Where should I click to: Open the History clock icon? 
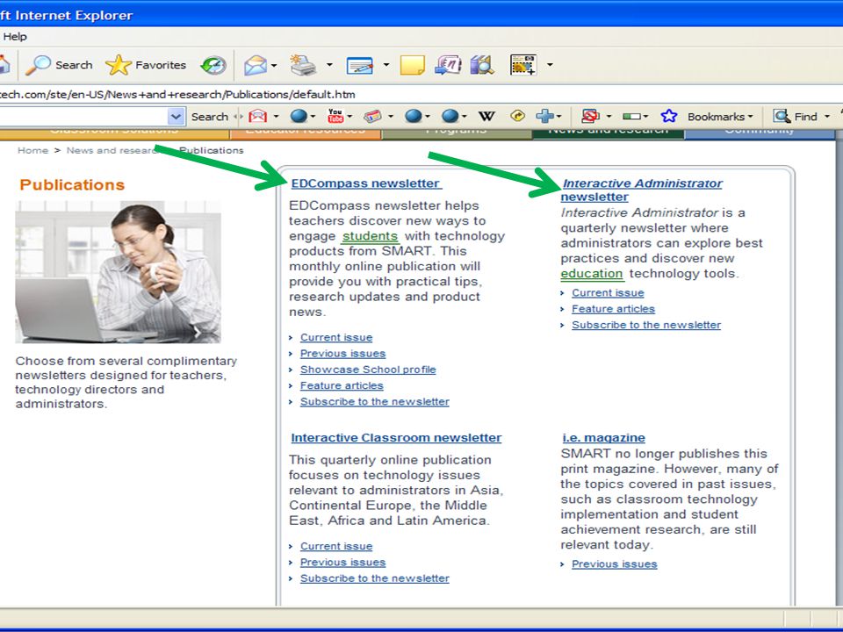point(213,65)
